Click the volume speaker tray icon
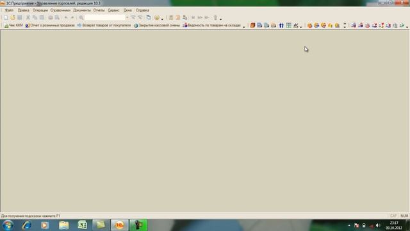 (378, 225)
